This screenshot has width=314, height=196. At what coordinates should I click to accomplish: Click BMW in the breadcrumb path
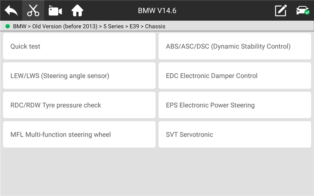tap(20, 26)
